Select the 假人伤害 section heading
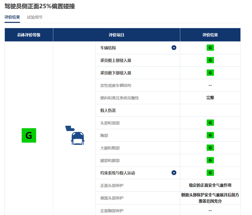Image resolution: width=252 pixels, height=215 pixels. (108, 110)
